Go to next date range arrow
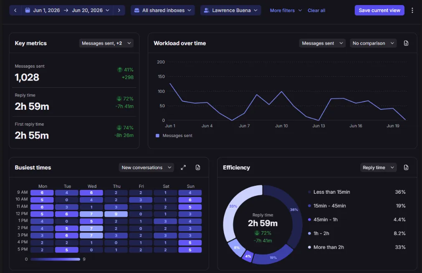This screenshot has height=273, width=422. click(x=119, y=10)
